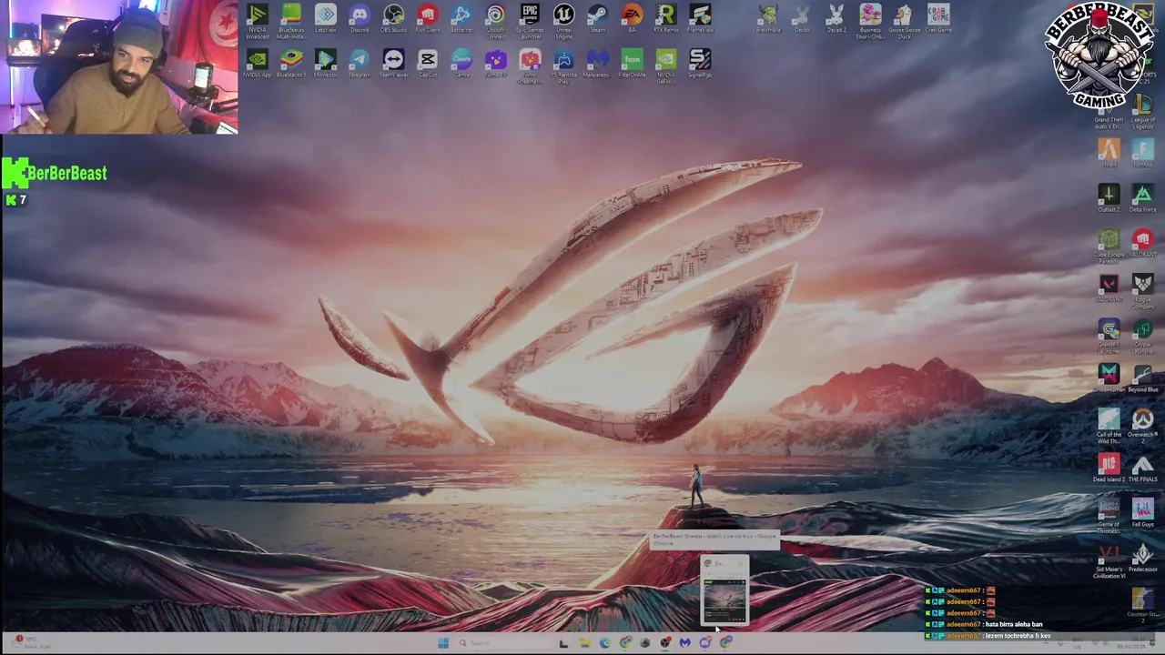Screen dimensions: 1165x655
Task: Open the Nimo TV desktop shortcut
Action: click(495, 64)
